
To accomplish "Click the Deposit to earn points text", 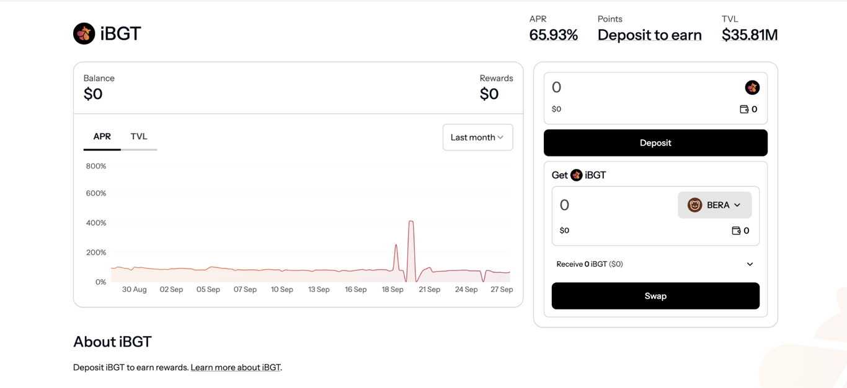I will (x=649, y=35).
